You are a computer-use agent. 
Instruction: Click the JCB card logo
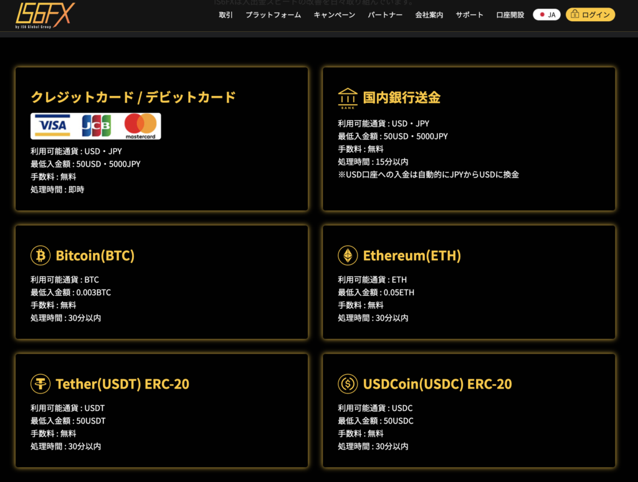point(96,126)
